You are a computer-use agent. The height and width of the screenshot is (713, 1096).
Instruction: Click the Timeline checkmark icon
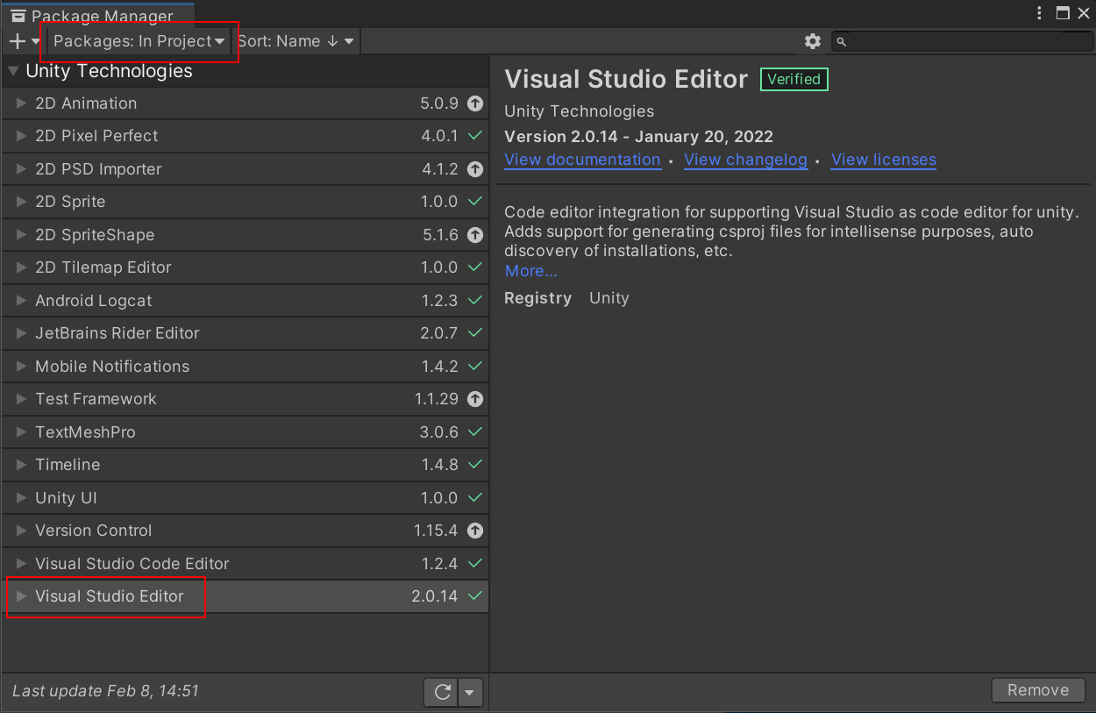point(475,465)
